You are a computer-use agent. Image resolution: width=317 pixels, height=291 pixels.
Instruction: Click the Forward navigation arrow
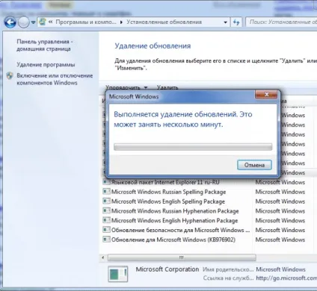tap(23, 22)
